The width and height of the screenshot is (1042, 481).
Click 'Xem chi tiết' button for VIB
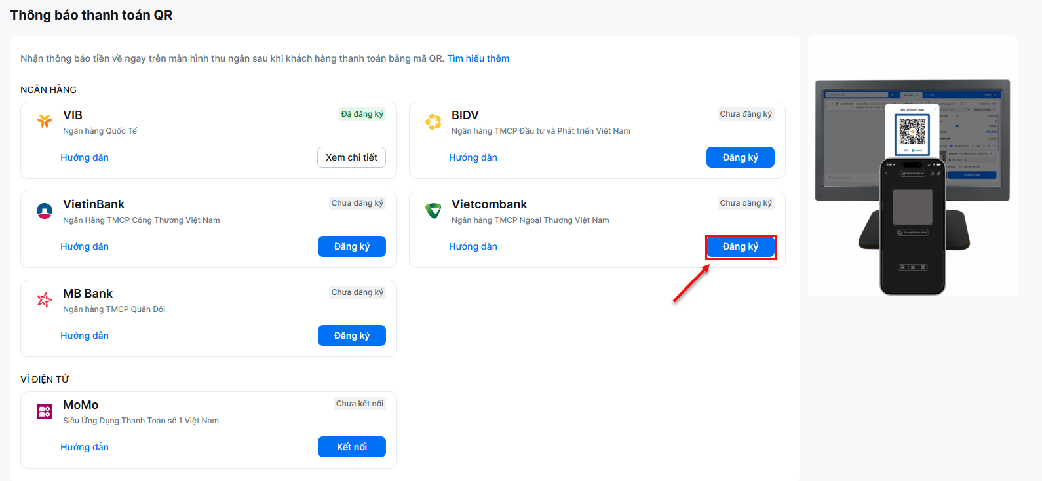[352, 157]
